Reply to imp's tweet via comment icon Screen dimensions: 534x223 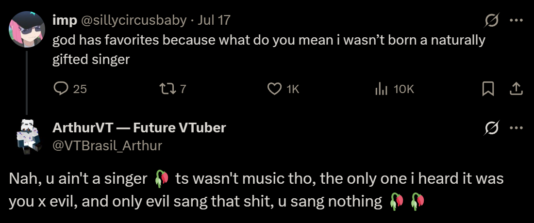pos(62,89)
